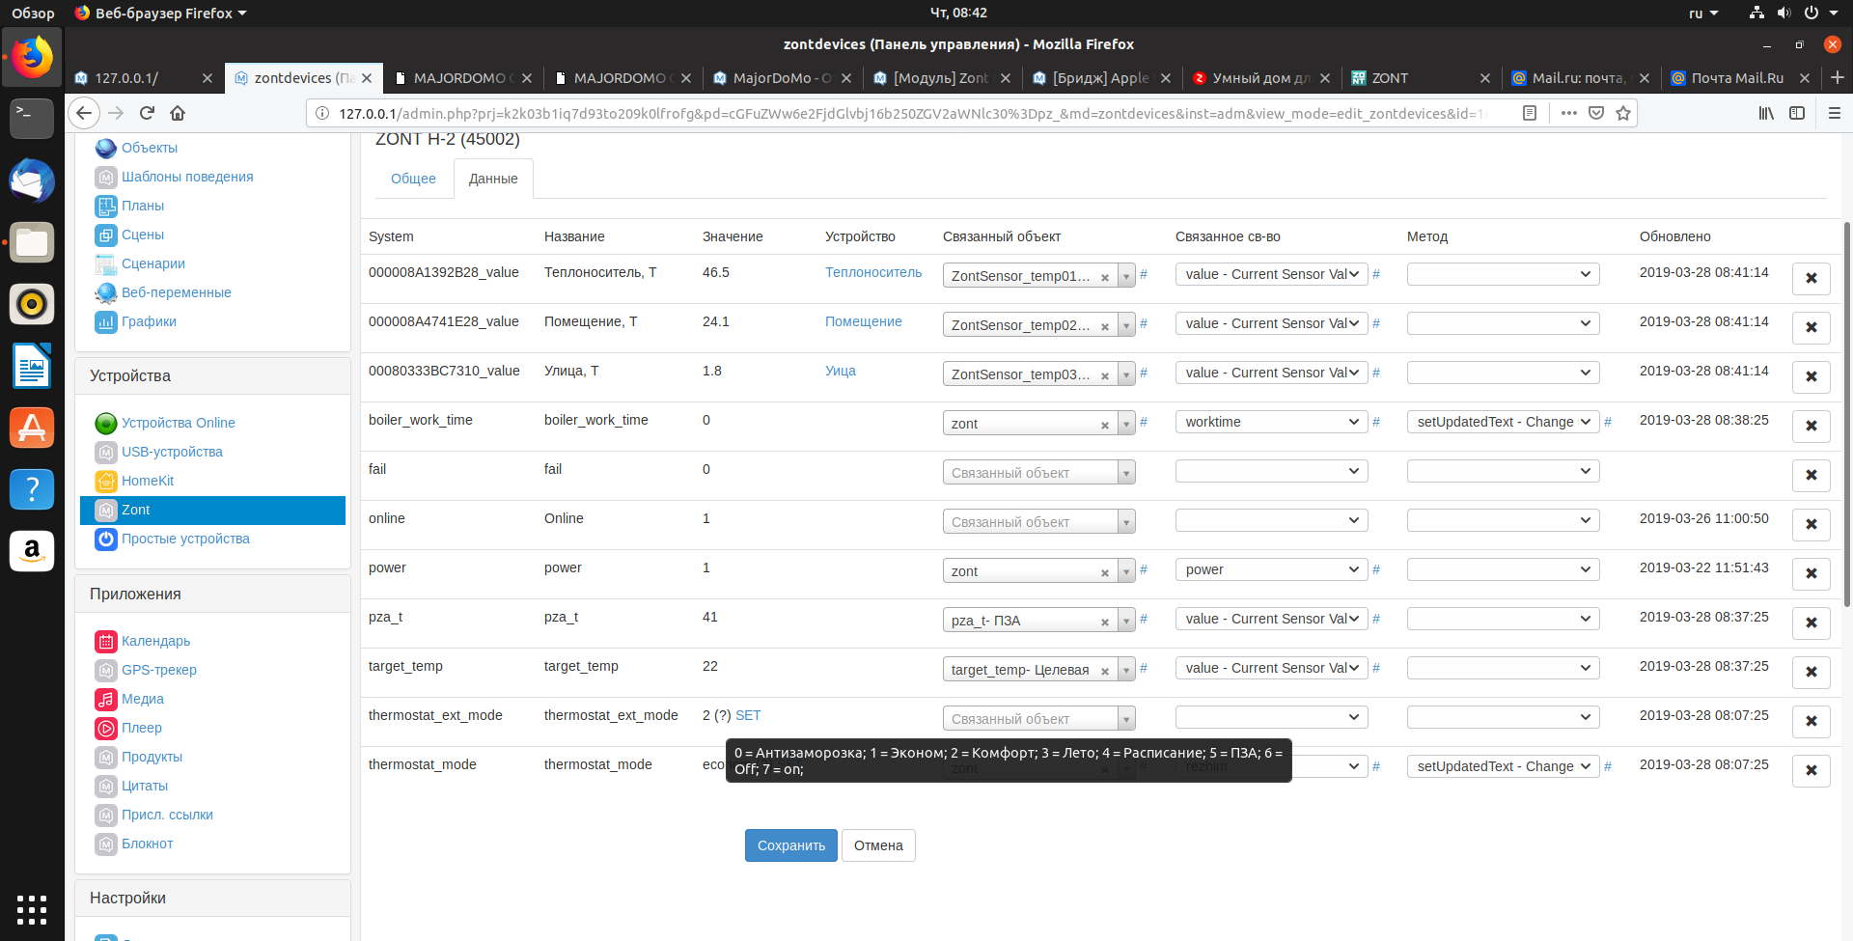Click the Firefox reload page icon

pyautogui.click(x=147, y=113)
